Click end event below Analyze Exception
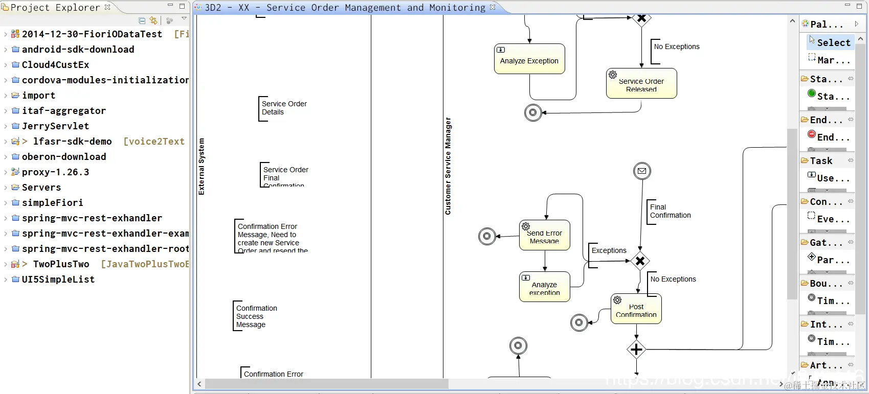 pyautogui.click(x=533, y=112)
